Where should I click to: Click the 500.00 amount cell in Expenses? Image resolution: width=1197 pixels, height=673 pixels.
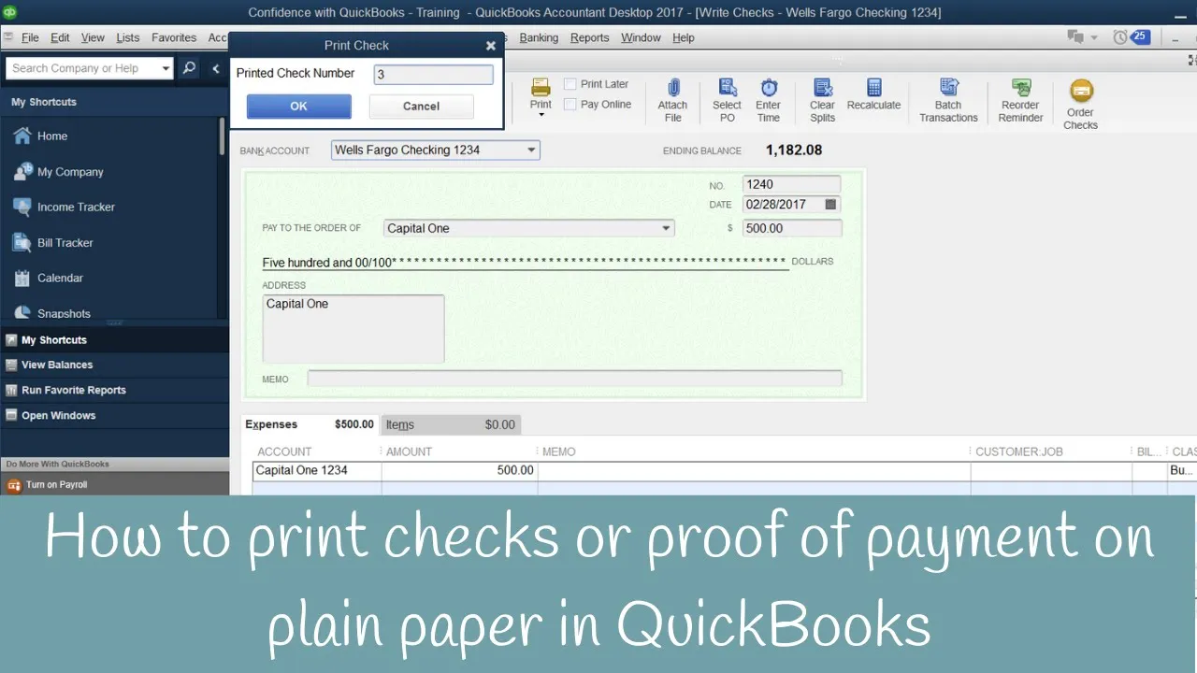[x=459, y=471]
